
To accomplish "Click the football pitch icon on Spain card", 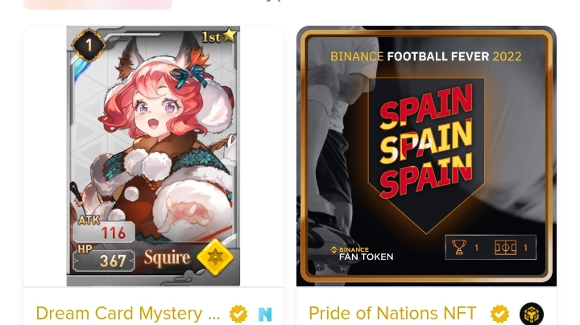I will point(505,248).
